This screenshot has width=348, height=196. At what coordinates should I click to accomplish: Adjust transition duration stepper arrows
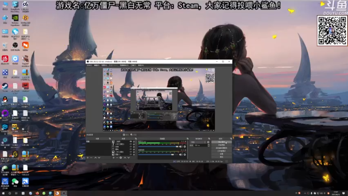pyautogui.click(x=209, y=145)
